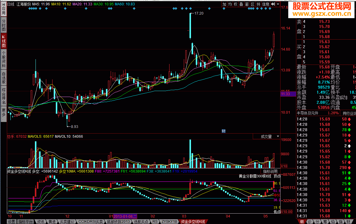Click the X10 scale on volume axis
Image resolution: width=356 pixels, height=224 pixels.
point(284,166)
